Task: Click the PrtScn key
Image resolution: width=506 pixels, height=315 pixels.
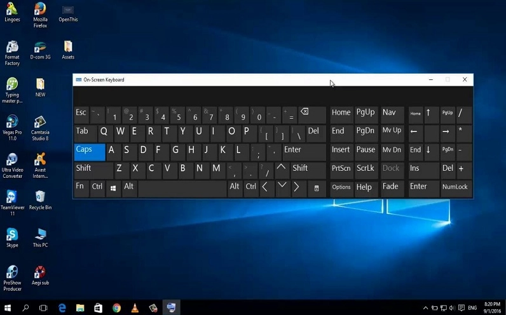Action: tap(341, 170)
